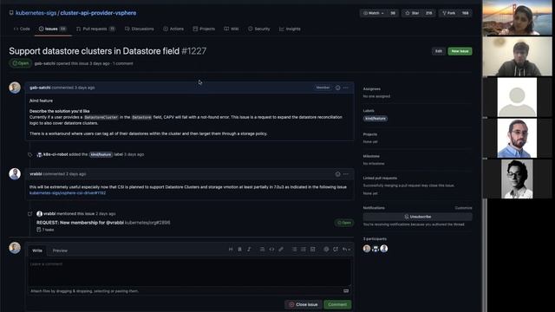This screenshot has width=555, height=312.
Task: Insert bulleted list in comment editor
Action: [x=294, y=250]
